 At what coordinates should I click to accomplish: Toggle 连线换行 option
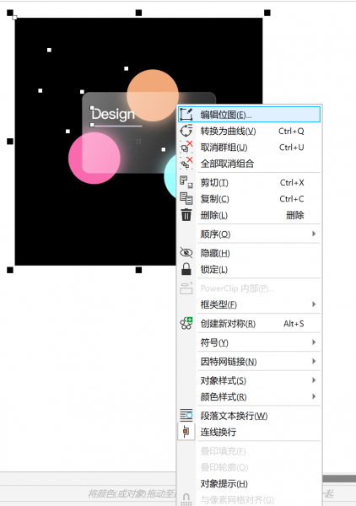coord(249,432)
